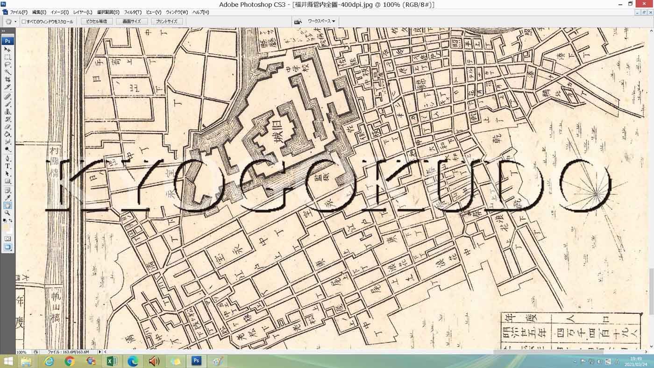Select the Path Selection tool
Screen dimensions: 654x368
(x=7, y=173)
